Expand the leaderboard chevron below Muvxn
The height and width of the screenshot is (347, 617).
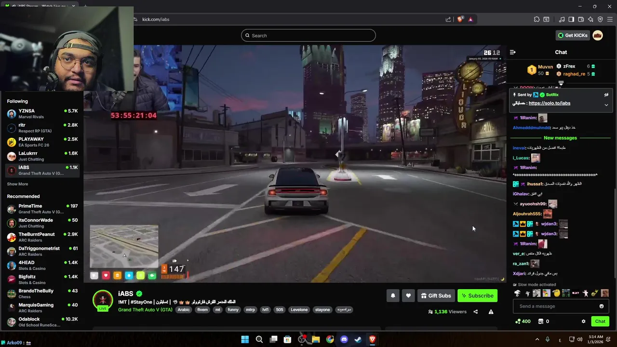tap(561, 83)
